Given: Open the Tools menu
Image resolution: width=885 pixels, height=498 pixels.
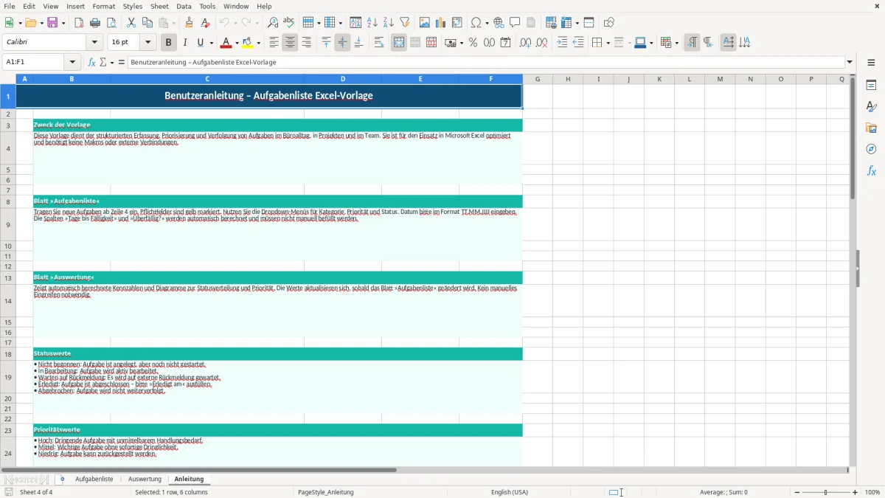Looking at the screenshot, I should point(207,6).
